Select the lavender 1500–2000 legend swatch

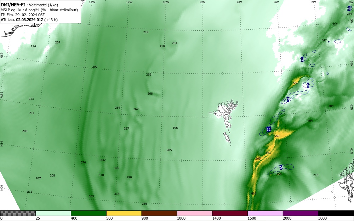pyautogui.click(x=265, y=213)
